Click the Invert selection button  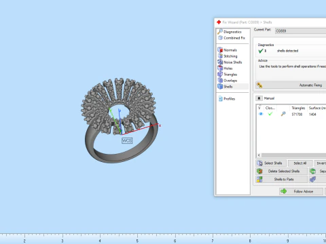(320, 163)
